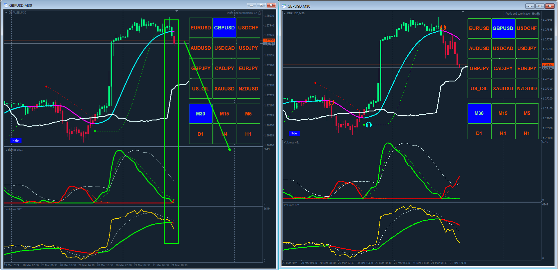Screen dimensions: 558x270
Task: Click the orange 1.27541 price tag on the right chart's axis
Action: tap(548, 65)
